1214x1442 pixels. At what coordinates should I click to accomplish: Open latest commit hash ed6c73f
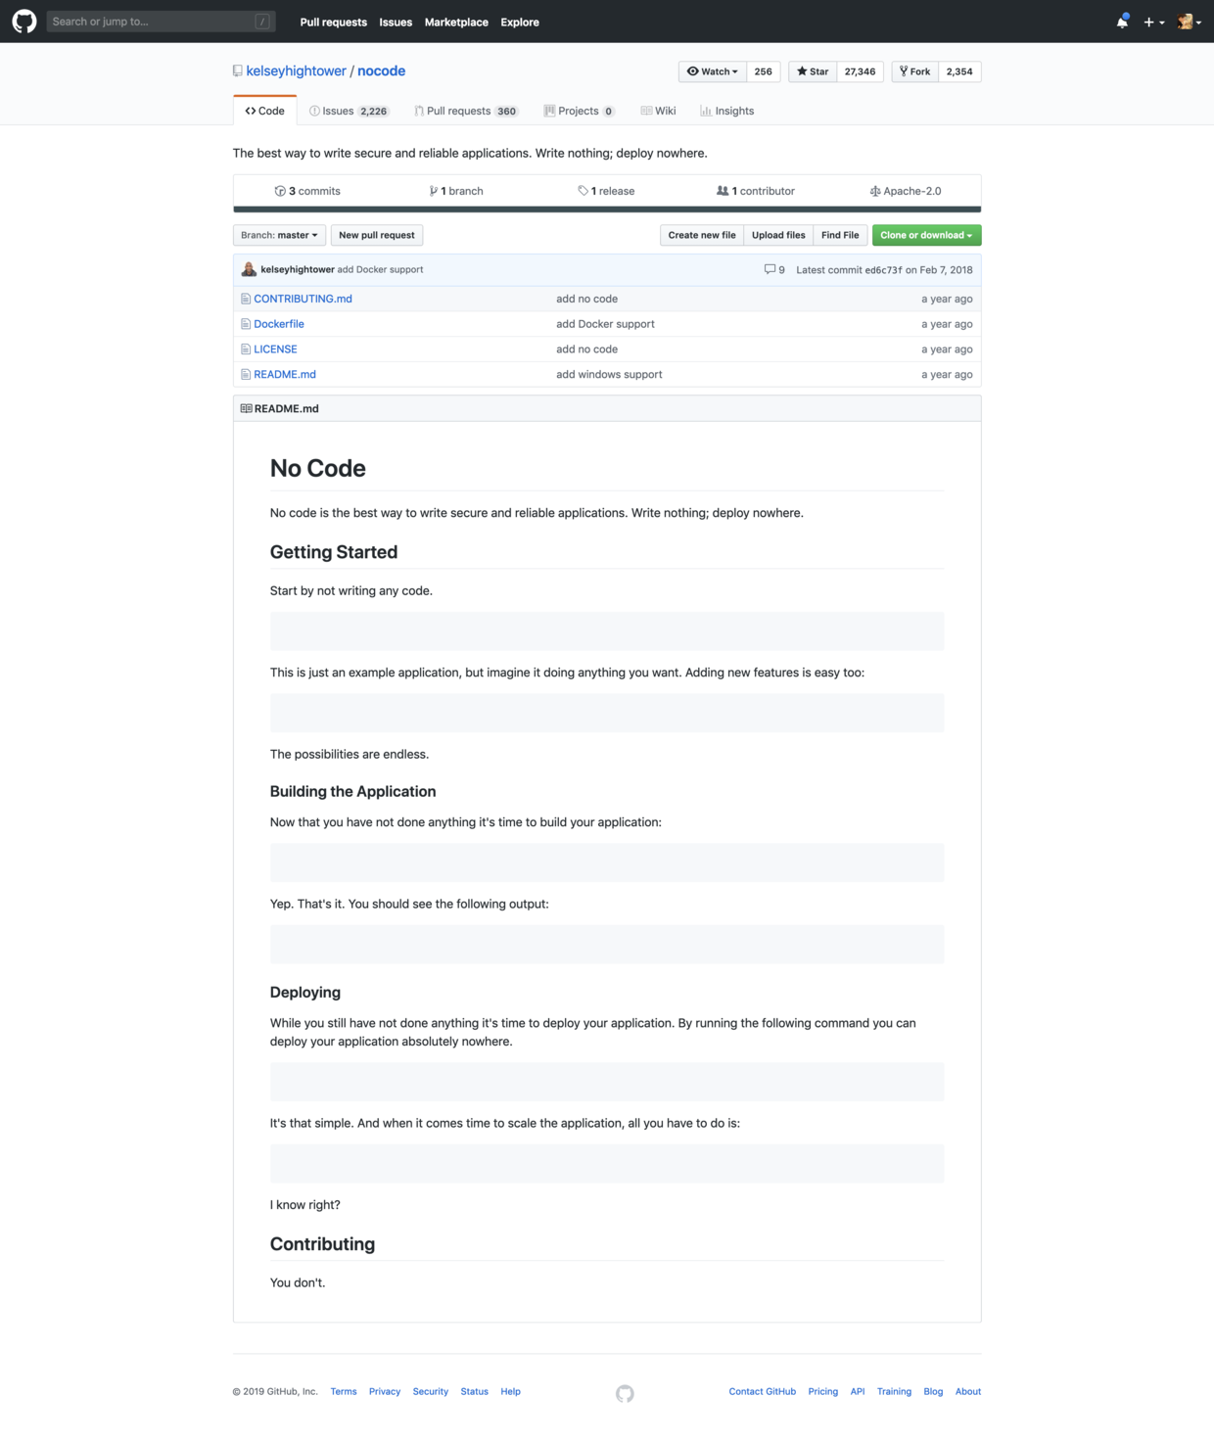point(883,269)
